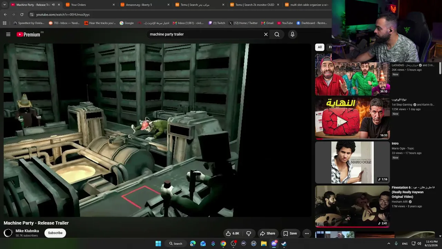Open the Finestation 6 video thumbnail
Viewport: 442px width, 249px height.
(x=352, y=206)
